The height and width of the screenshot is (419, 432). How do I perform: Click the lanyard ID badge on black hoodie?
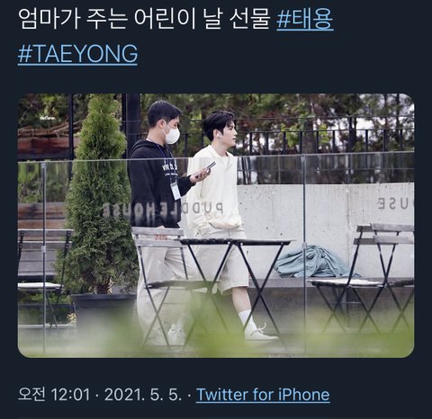pyautogui.click(x=175, y=190)
